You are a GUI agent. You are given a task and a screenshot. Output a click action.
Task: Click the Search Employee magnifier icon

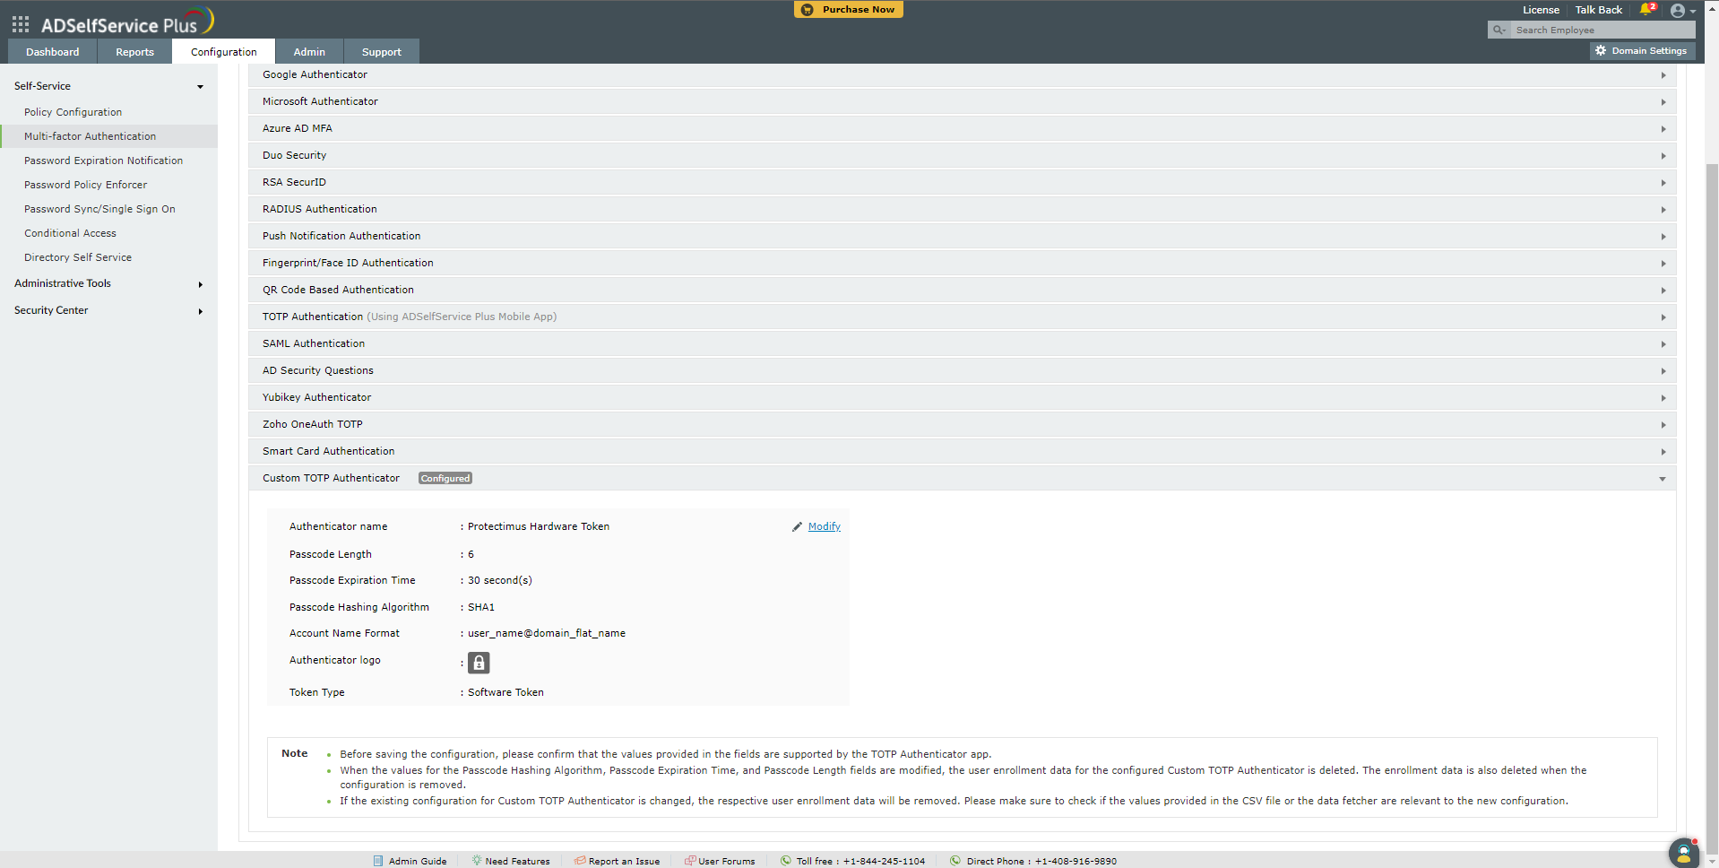click(1498, 30)
